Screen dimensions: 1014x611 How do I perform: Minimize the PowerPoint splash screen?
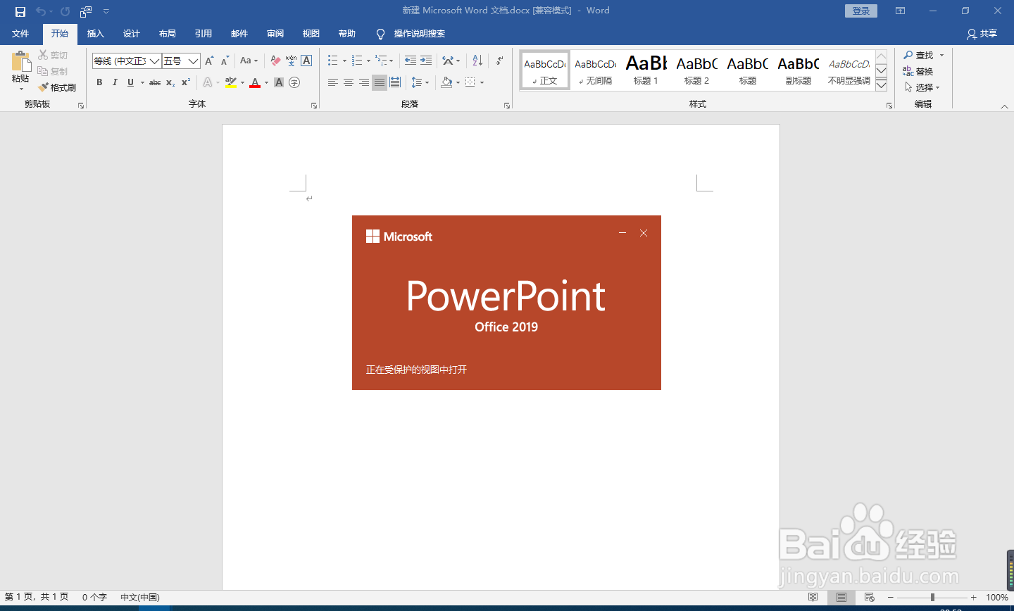point(622,232)
